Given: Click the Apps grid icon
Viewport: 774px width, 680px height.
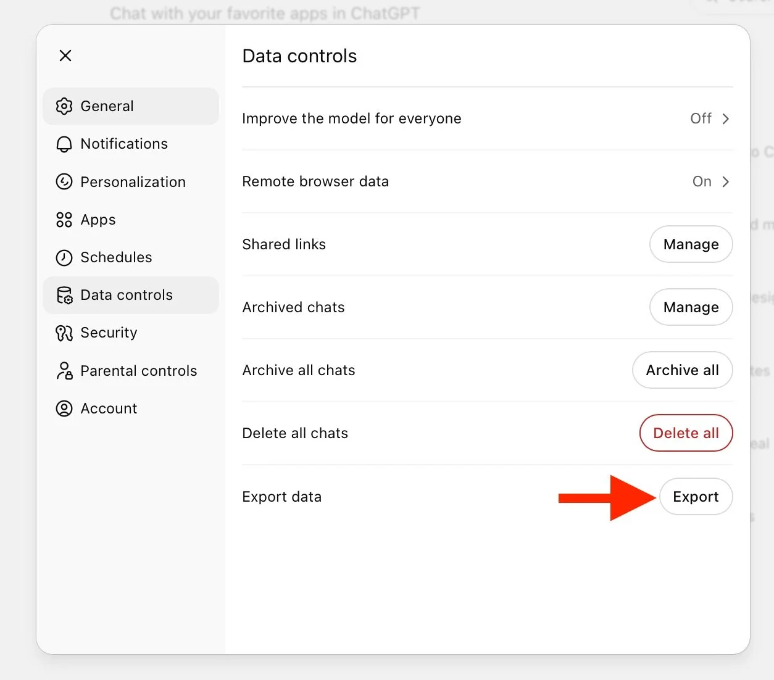Looking at the screenshot, I should 64,220.
